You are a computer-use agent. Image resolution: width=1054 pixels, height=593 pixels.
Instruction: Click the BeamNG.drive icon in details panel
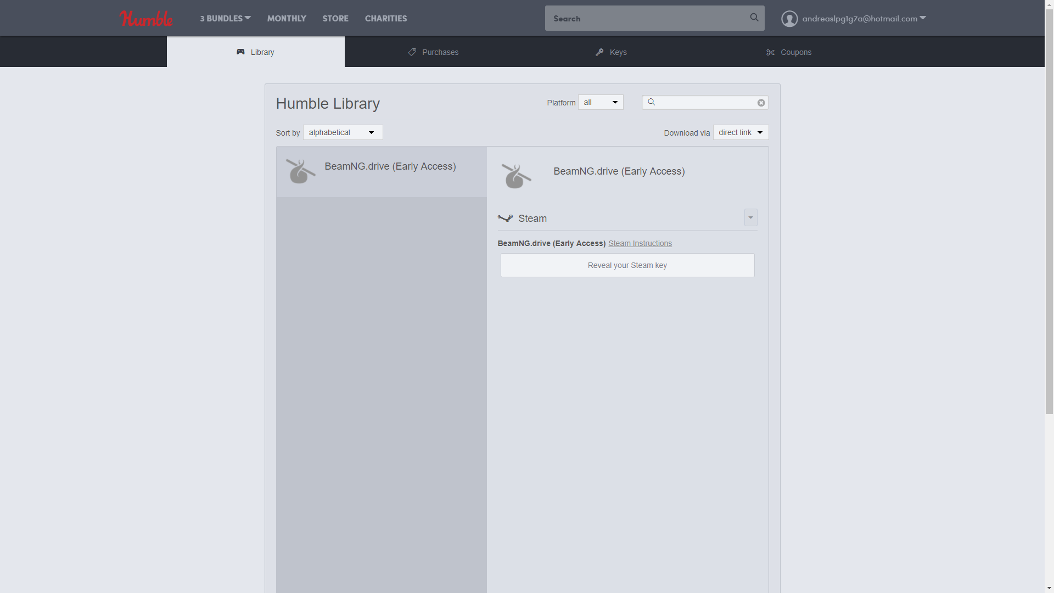(516, 176)
